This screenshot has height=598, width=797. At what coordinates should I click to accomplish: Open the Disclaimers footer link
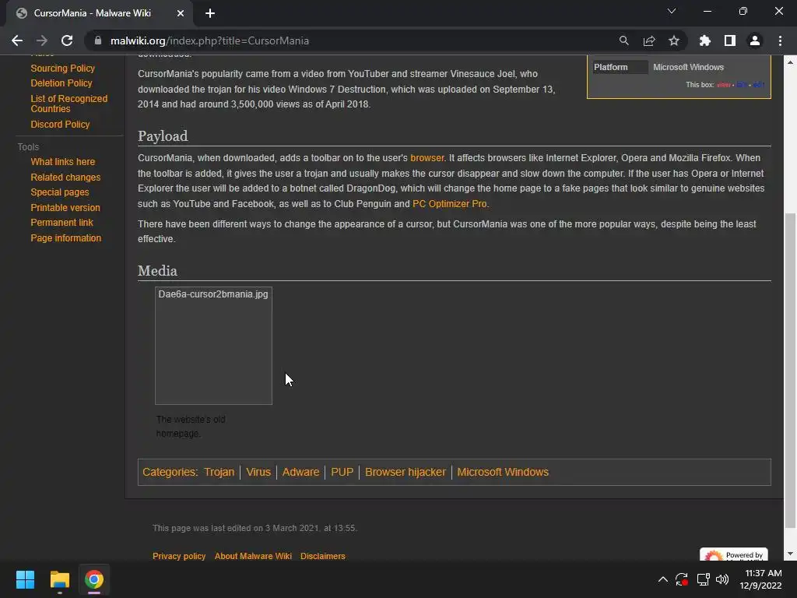[323, 556]
